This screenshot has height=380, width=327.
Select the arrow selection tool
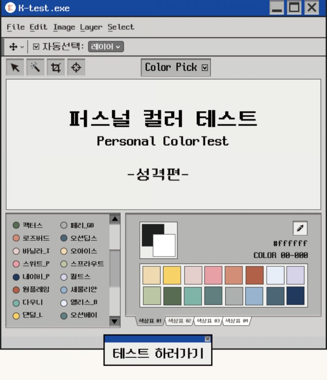click(x=15, y=67)
